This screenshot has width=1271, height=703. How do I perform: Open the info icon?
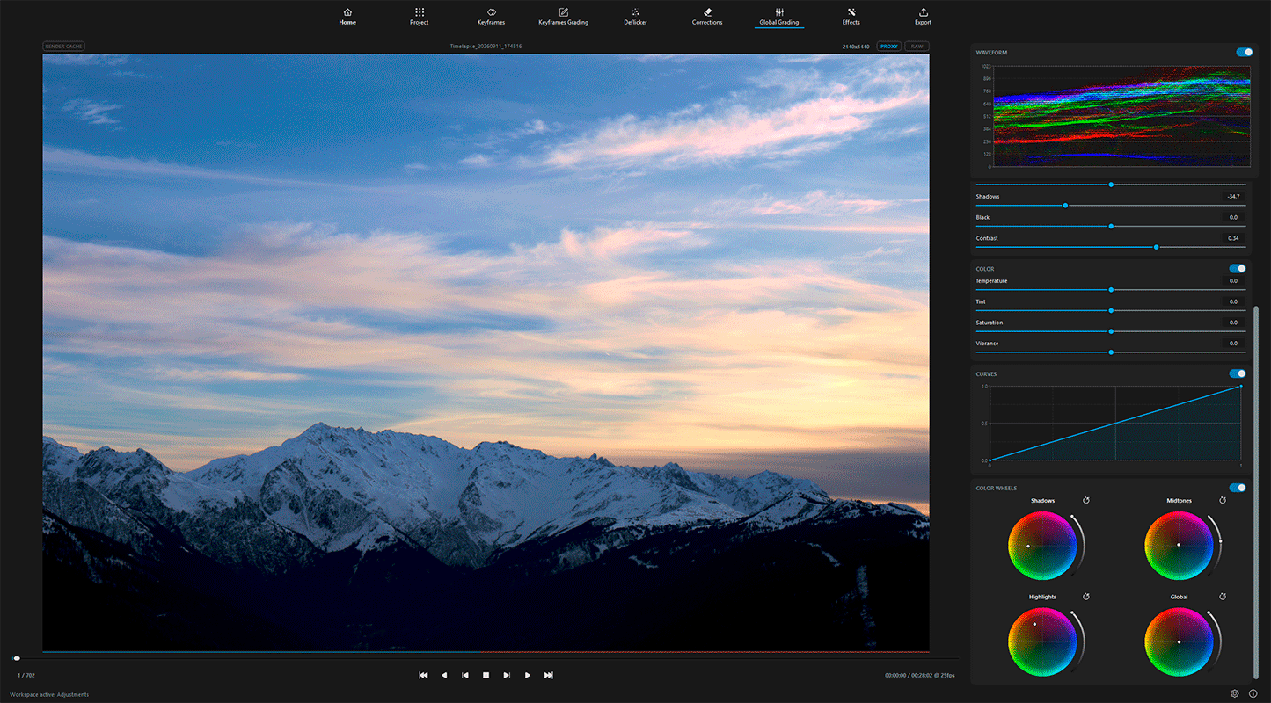point(1253,693)
